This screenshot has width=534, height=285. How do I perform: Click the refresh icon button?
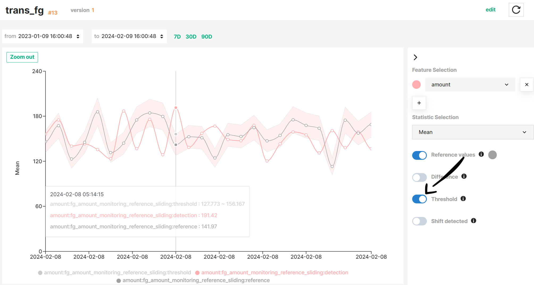coord(516,10)
